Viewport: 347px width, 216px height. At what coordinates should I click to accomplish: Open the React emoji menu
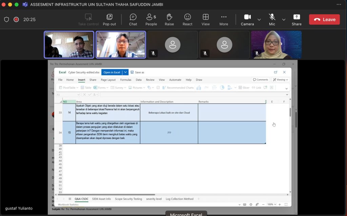(x=187, y=19)
